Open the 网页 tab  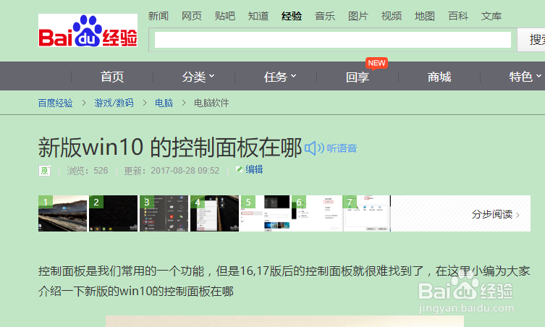tap(192, 16)
